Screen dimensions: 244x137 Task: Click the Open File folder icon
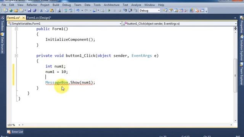tap(16, 11)
